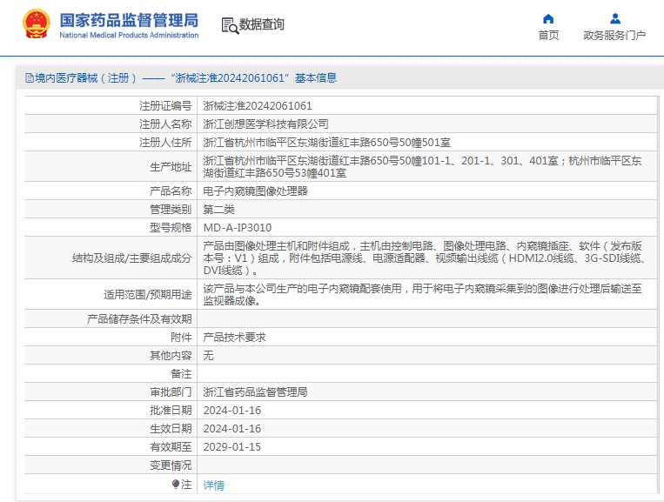The image size is (664, 502).
Task: Click the 型号规格 label
Action: pos(171,228)
